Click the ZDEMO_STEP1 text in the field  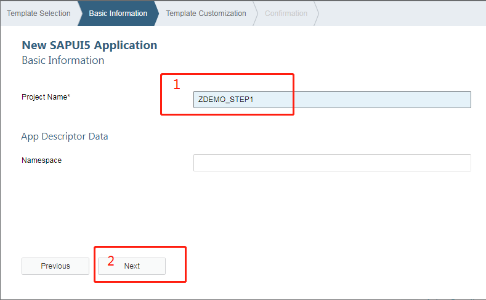coord(226,100)
